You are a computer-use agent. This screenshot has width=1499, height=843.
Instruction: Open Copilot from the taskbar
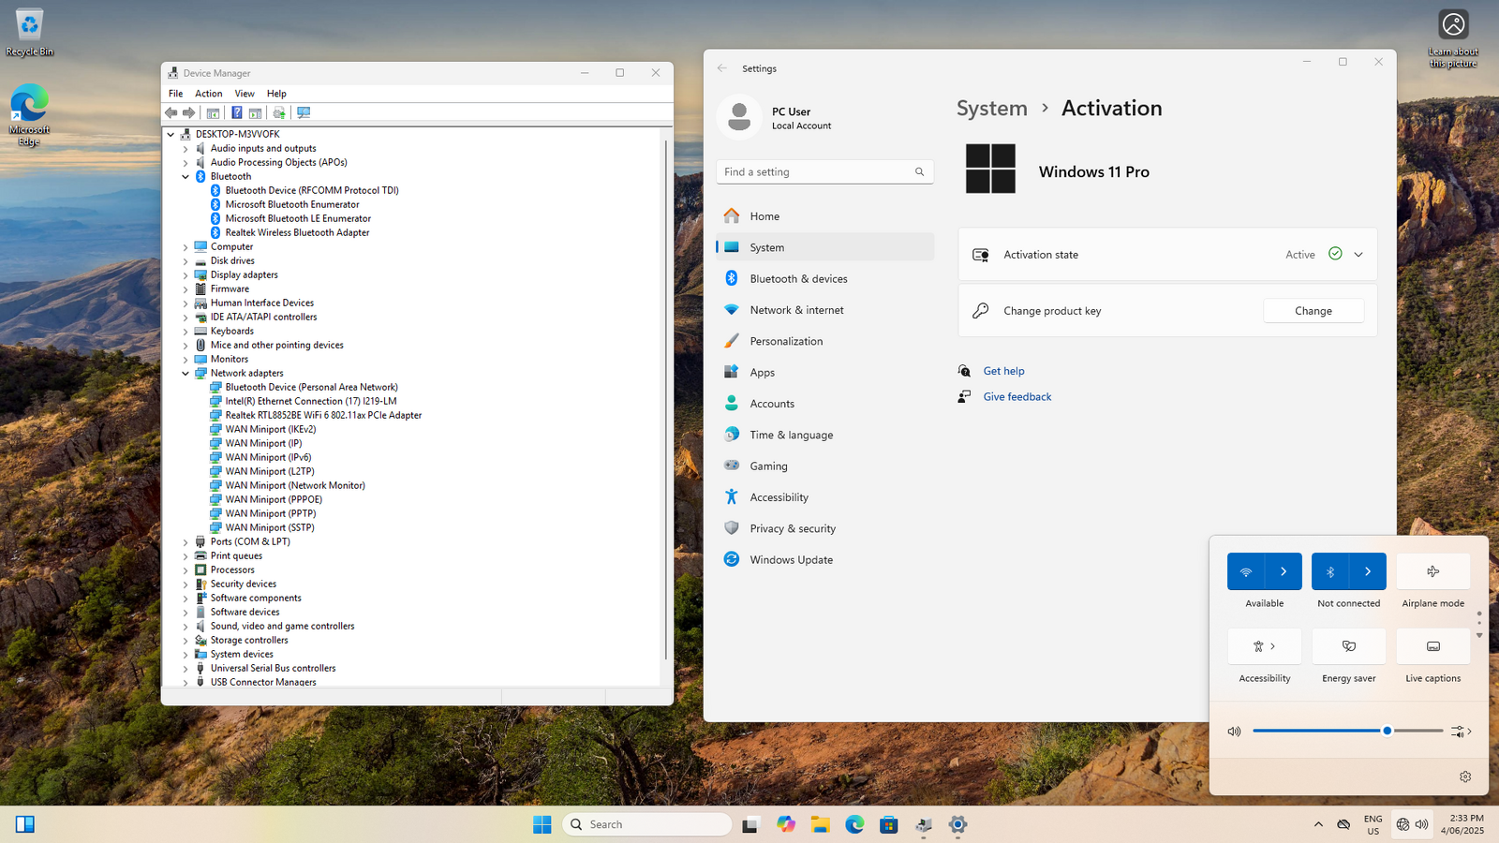tap(785, 824)
